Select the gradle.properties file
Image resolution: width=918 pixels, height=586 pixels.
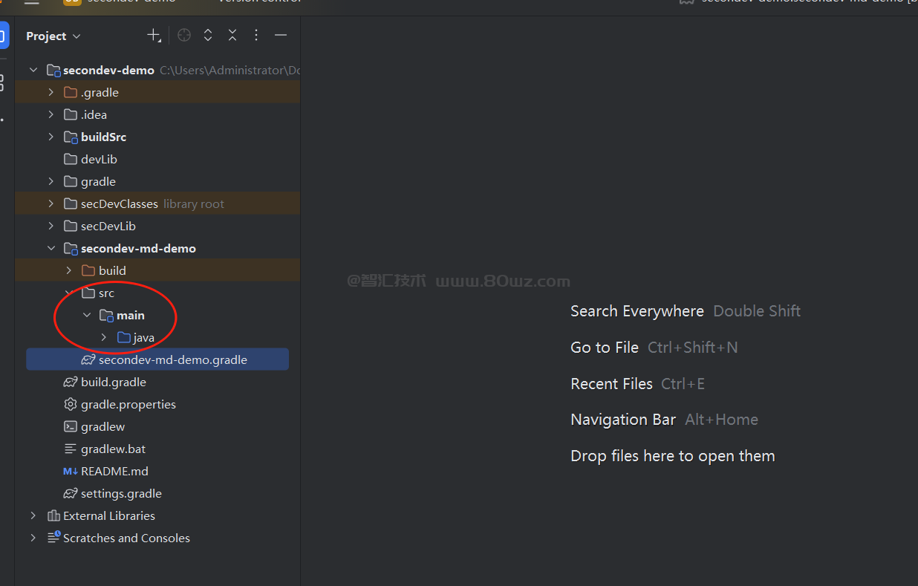click(128, 404)
